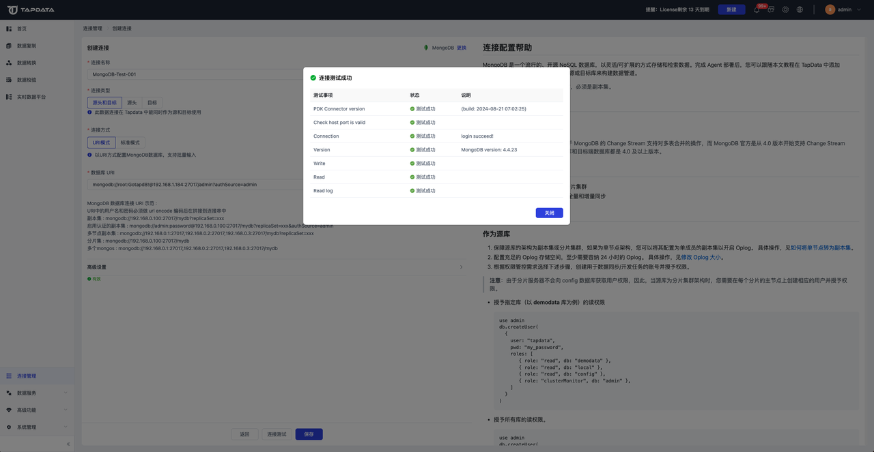Click the 创建连接 breadcrumb
This screenshot has width=874, height=452.
(122, 29)
